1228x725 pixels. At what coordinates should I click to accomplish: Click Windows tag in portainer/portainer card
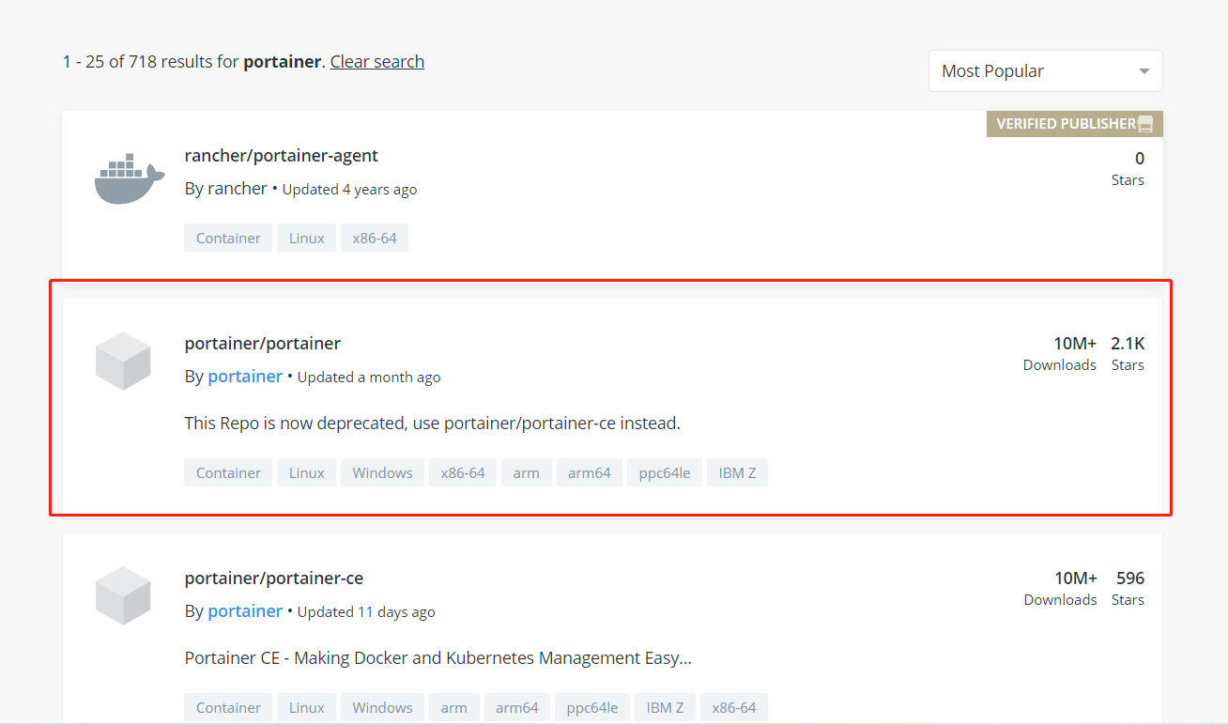point(382,472)
